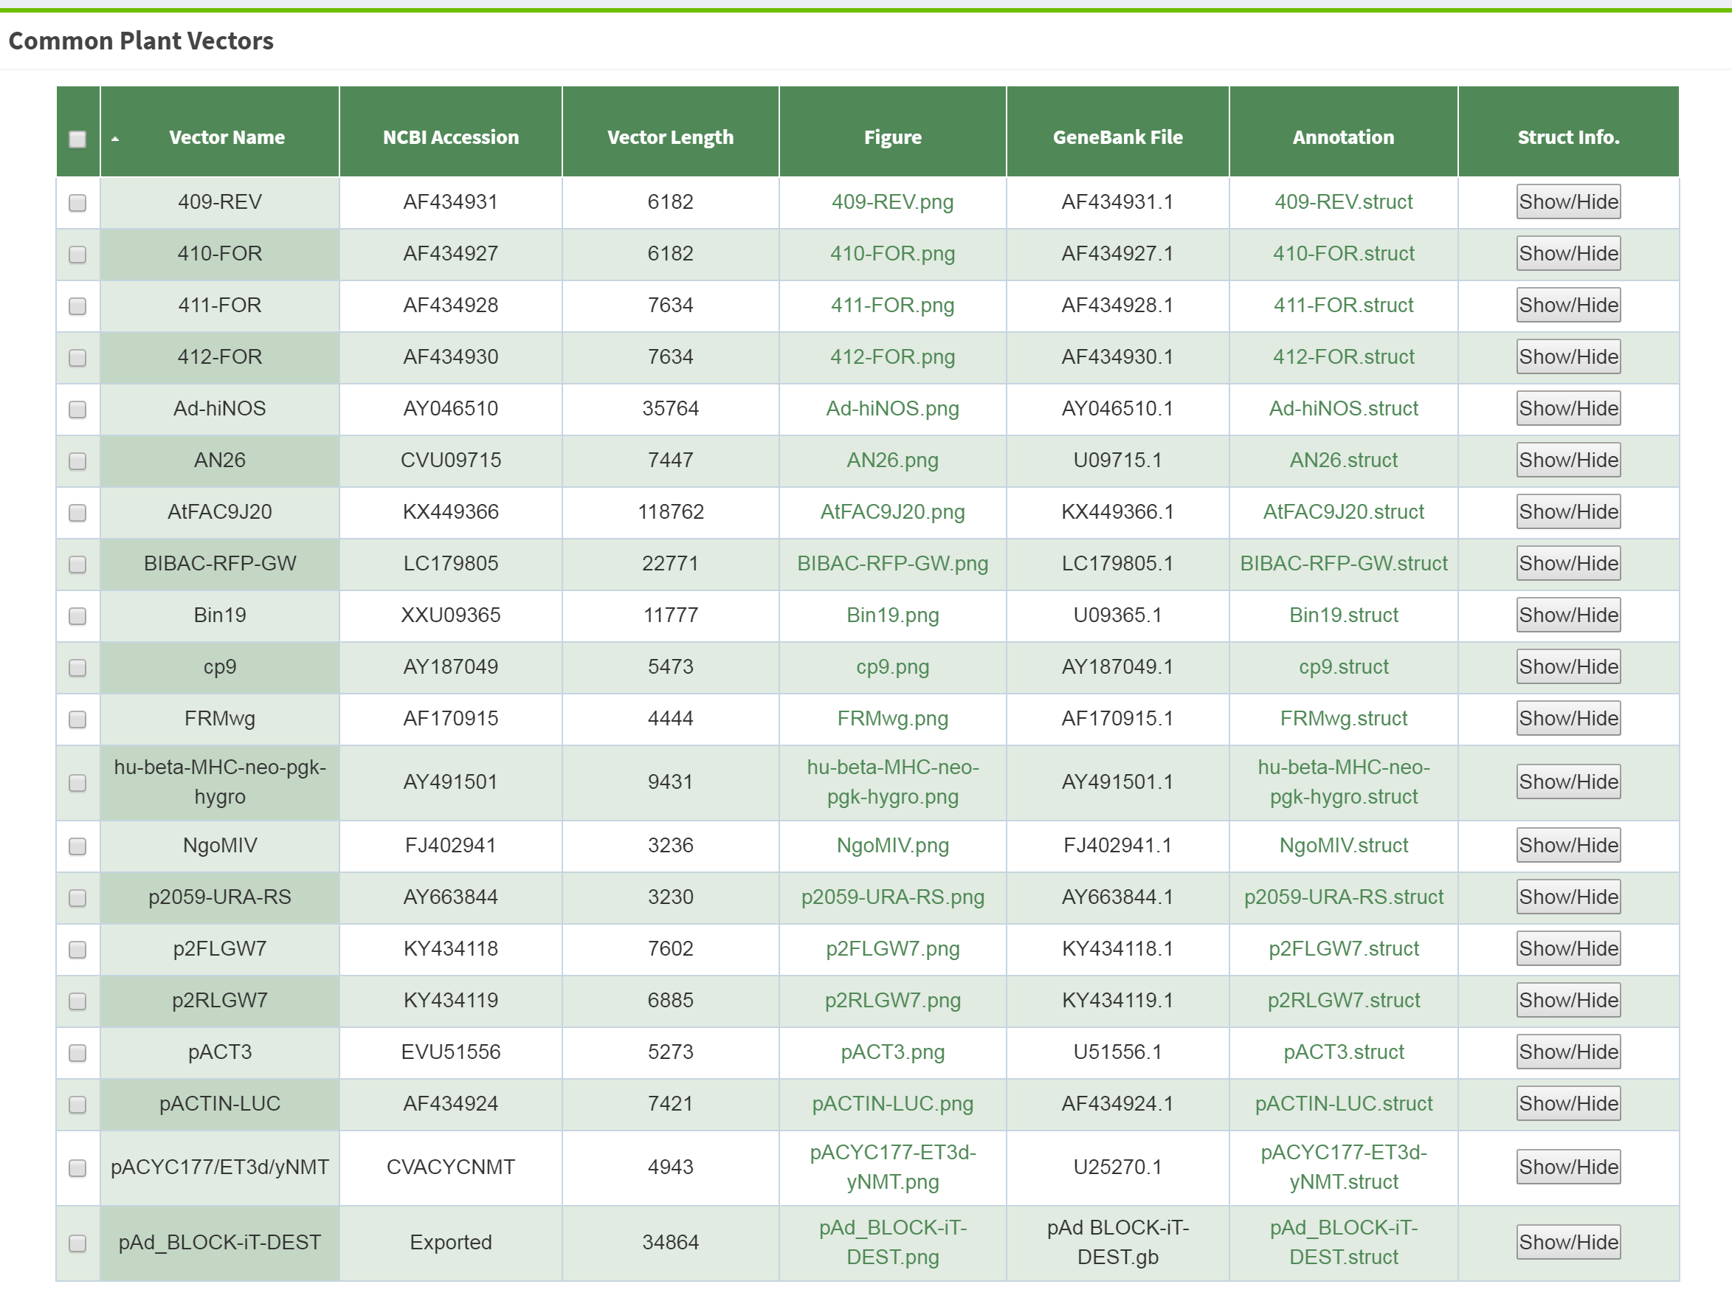The height and width of the screenshot is (1301, 1732).
Task: Select the checkbox for the AN26 vector
Action: coord(77,461)
